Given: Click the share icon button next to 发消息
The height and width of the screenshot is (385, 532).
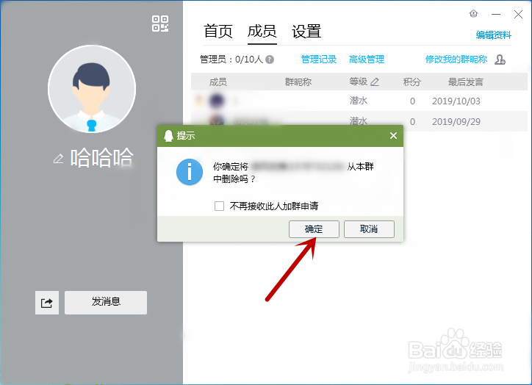Looking at the screenshot, I should click(47, 303).
